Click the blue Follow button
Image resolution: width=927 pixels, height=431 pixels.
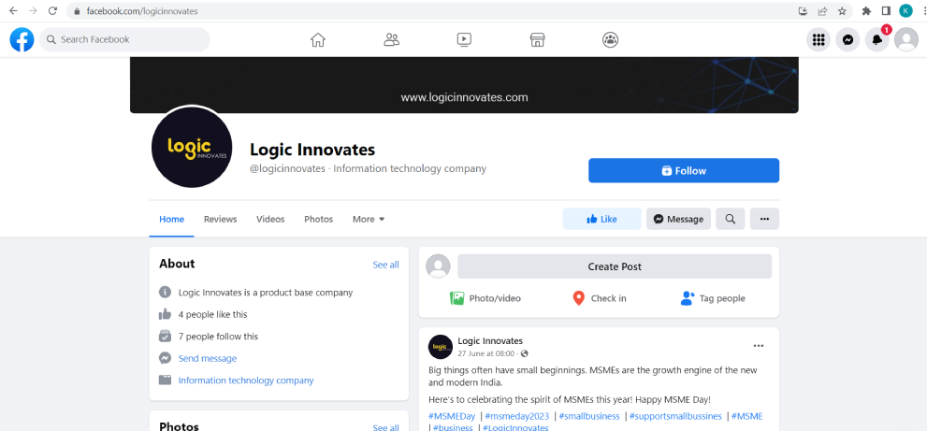tap(684, 171)
